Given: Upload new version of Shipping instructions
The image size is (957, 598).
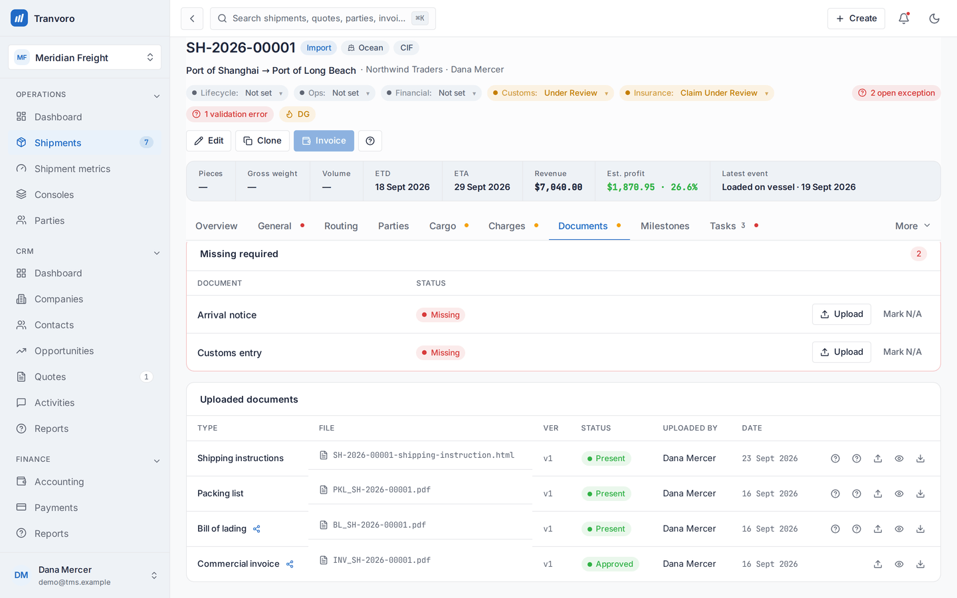Looking at the screenshot, I should tap(878, 458).
